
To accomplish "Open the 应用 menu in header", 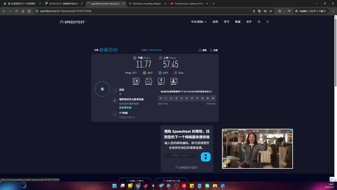I will pos(215,22).
